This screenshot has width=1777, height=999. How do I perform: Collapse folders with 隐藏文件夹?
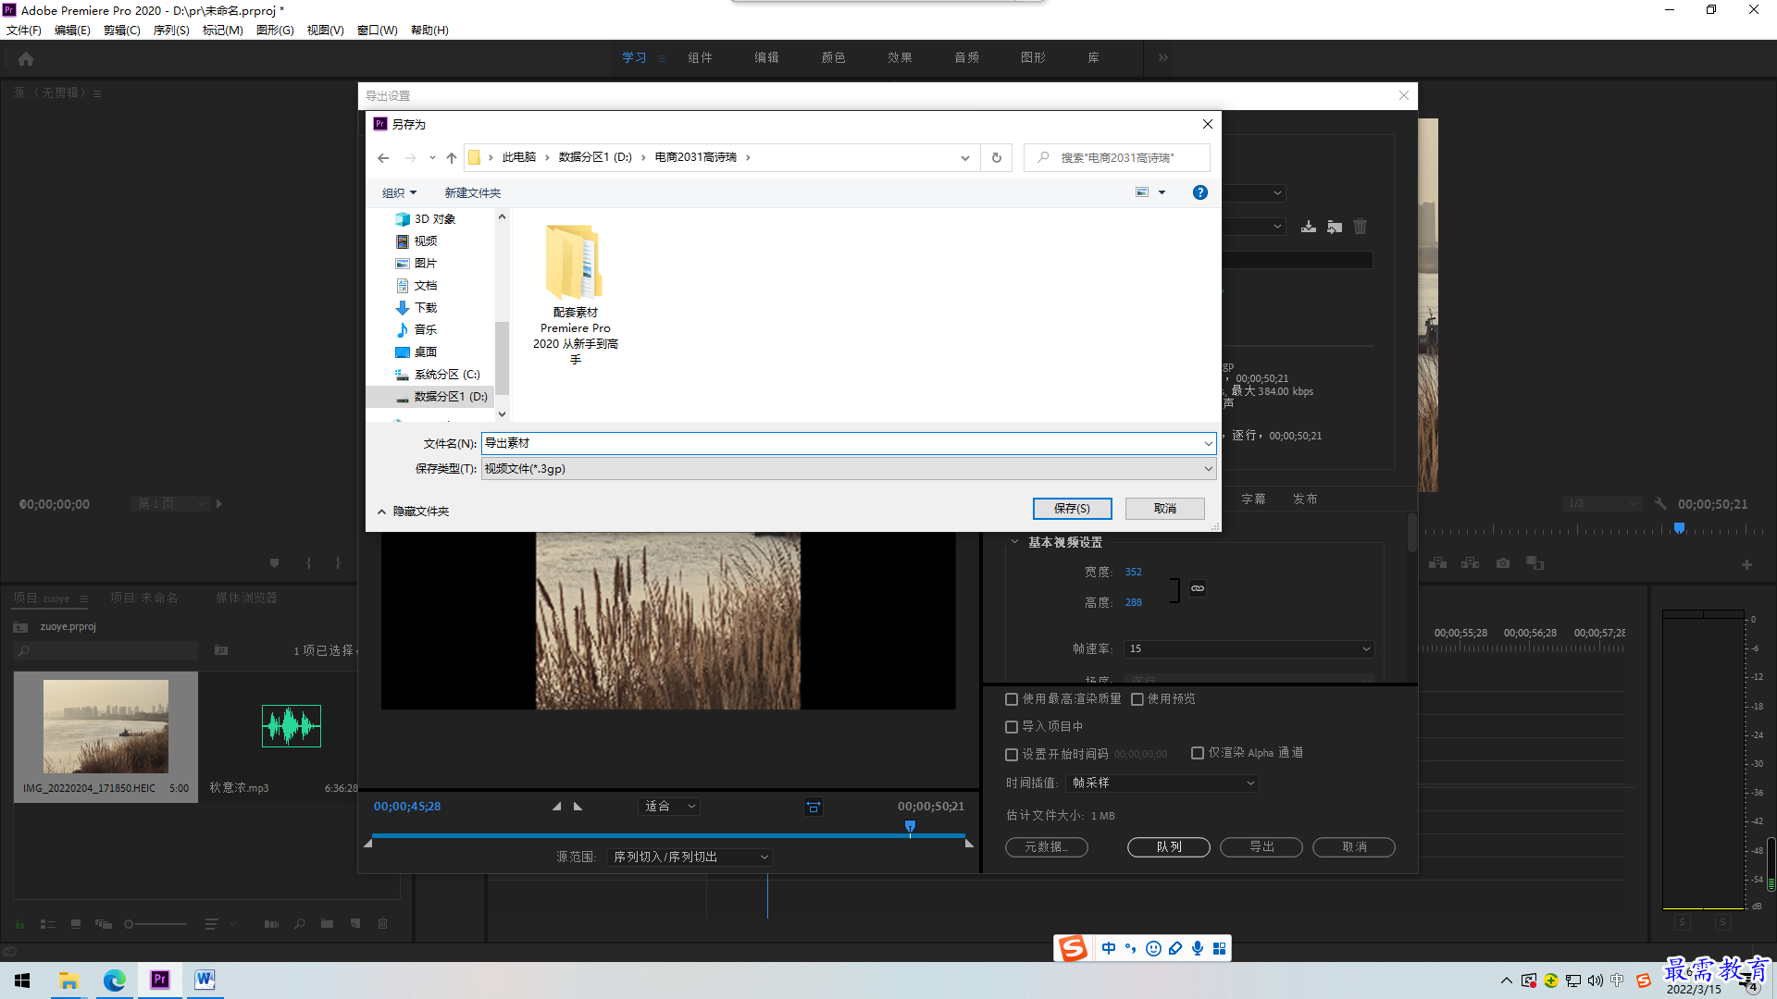(413, 512)
